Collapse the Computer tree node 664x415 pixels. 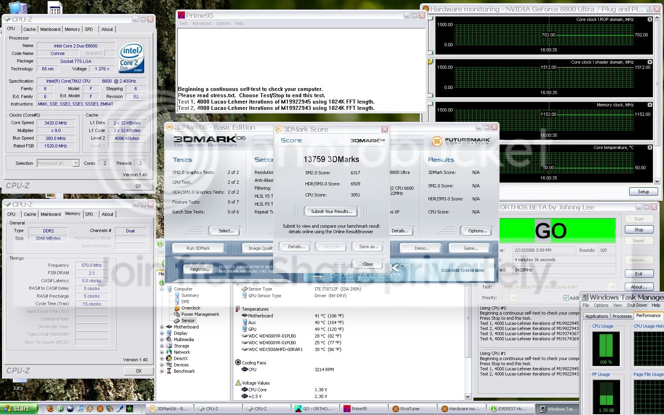(162, 289)
